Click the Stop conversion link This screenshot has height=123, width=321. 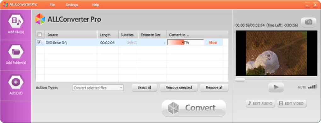pyautogui.click(x=213, y=42)
